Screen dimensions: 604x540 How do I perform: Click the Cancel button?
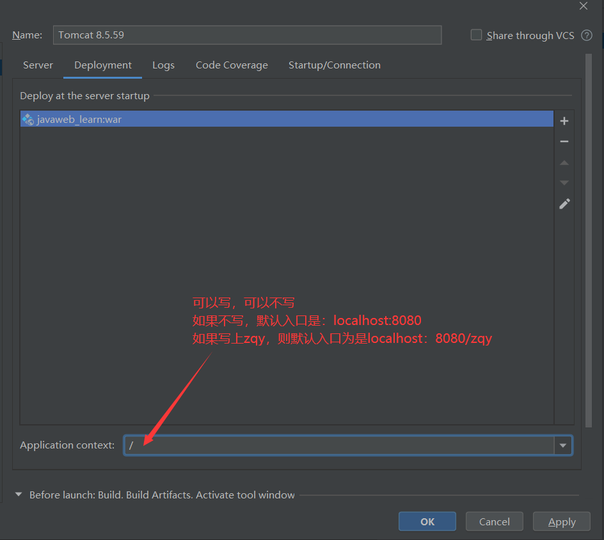[494, 521]
